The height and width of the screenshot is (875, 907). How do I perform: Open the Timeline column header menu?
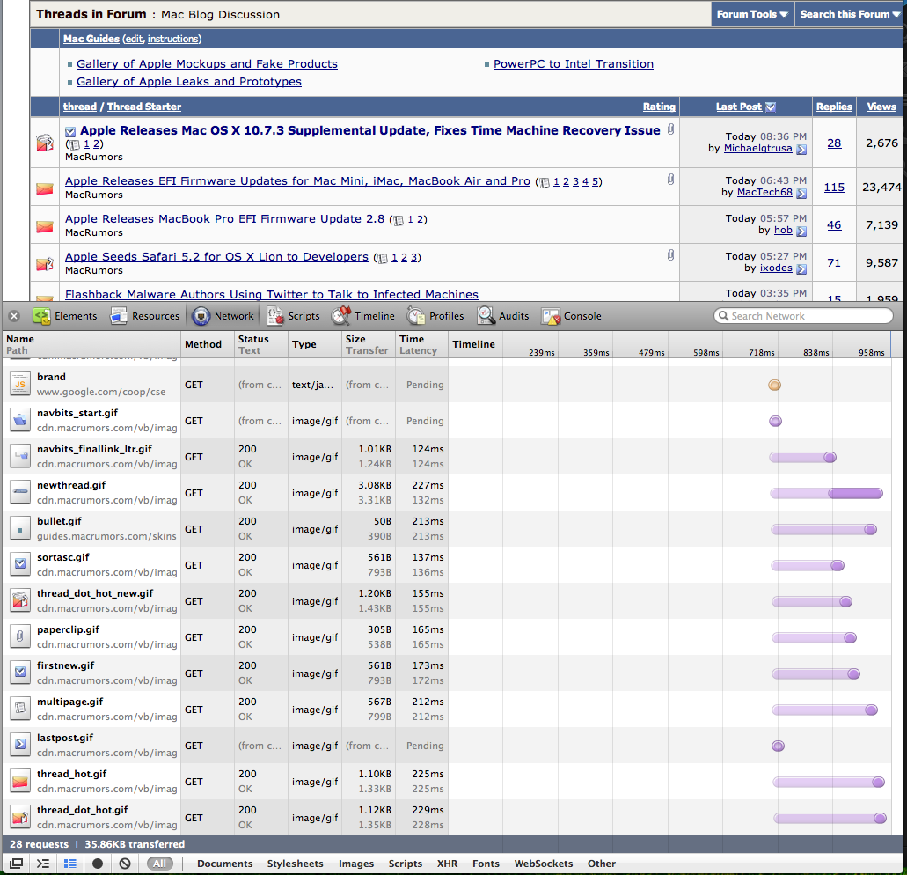click(x=474, y=344)
